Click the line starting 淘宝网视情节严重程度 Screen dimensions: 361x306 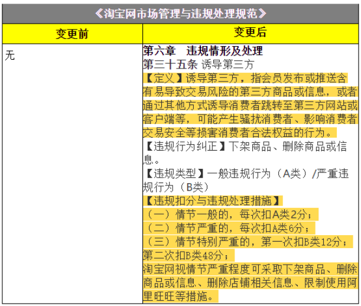click(x=250, y=269)
